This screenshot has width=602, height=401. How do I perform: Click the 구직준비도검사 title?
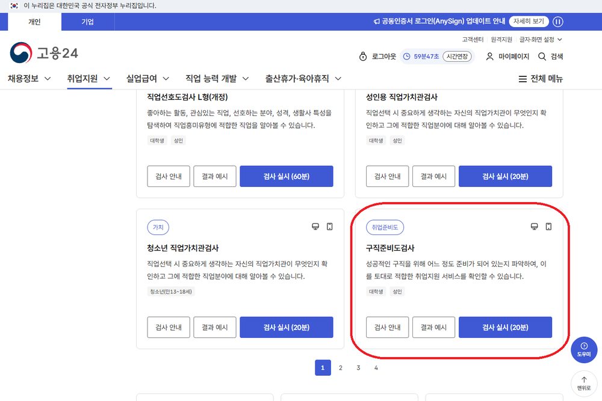point(390,248)
